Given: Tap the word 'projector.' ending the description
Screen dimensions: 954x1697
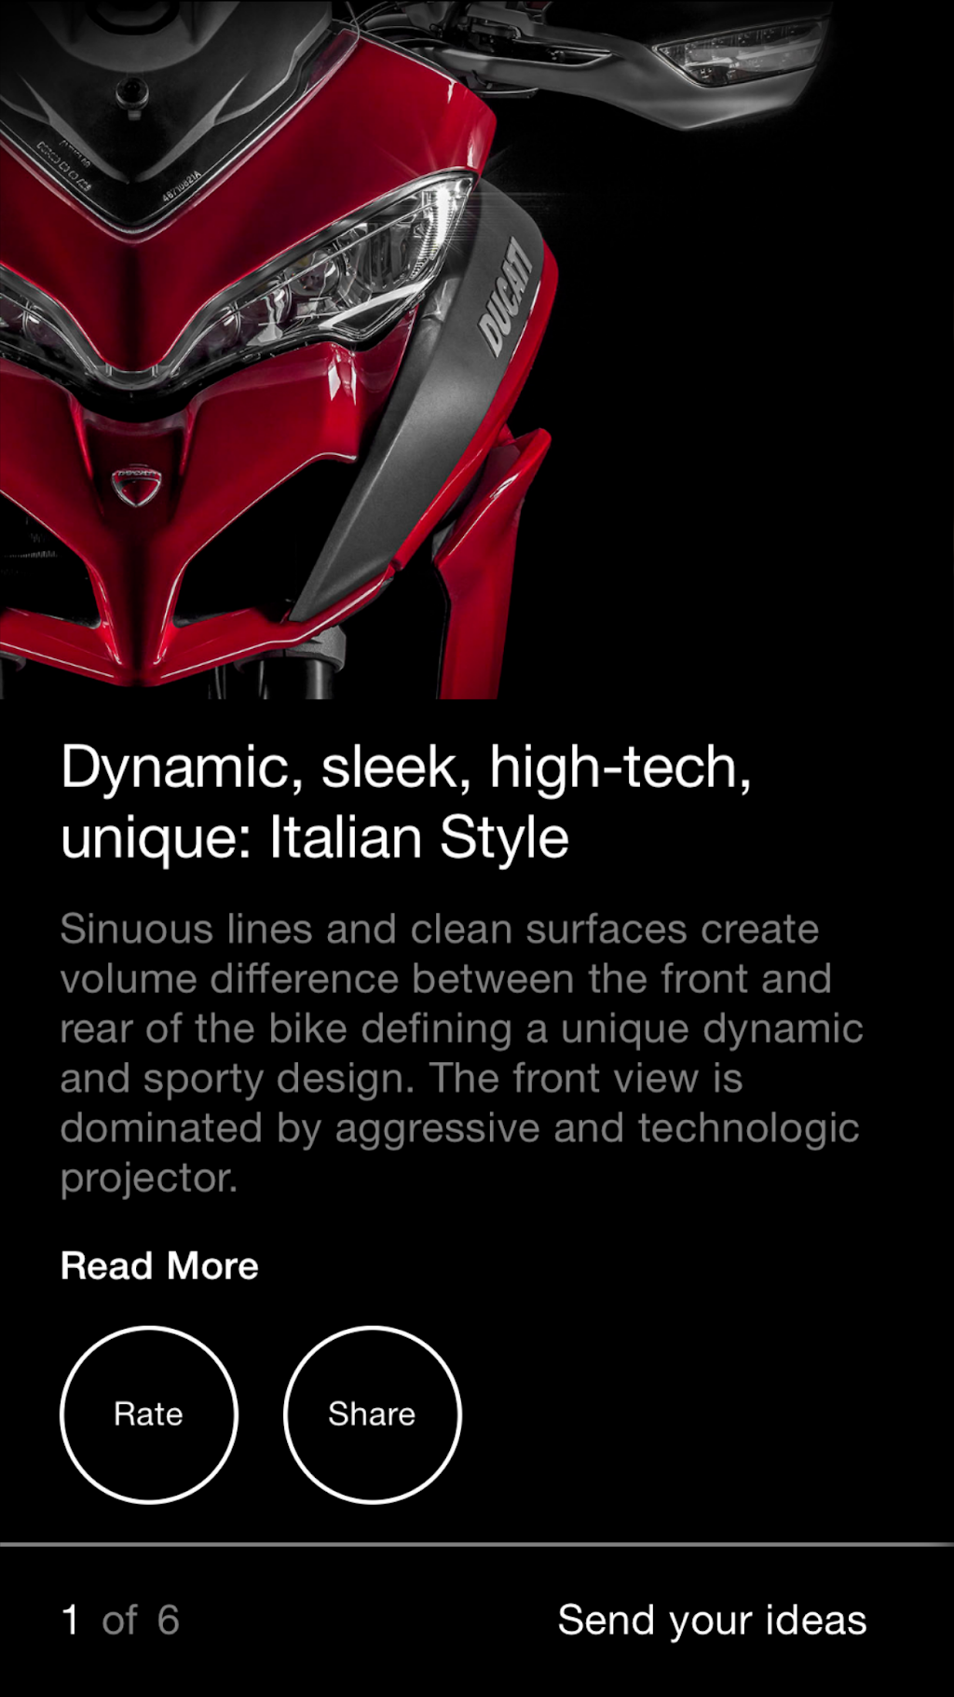Looking at the screenshot, I should [x=149, y=1179].
